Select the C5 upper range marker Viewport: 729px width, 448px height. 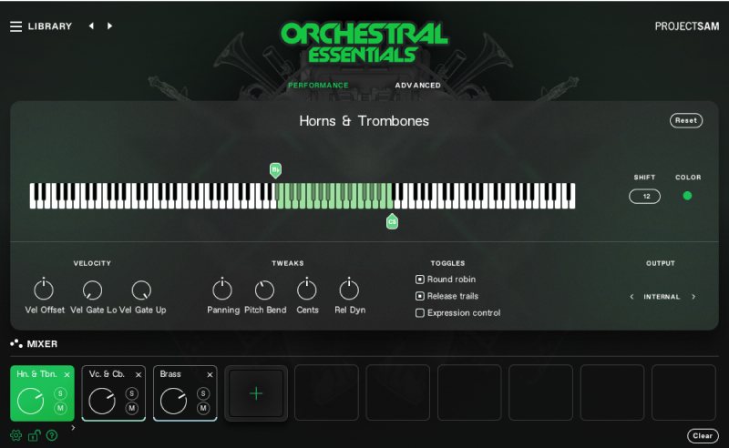click(392, 221)
